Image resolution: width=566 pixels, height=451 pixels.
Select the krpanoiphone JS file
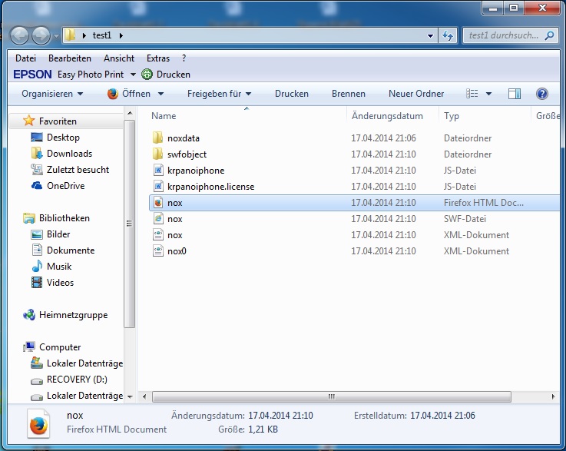coord(195,171)
